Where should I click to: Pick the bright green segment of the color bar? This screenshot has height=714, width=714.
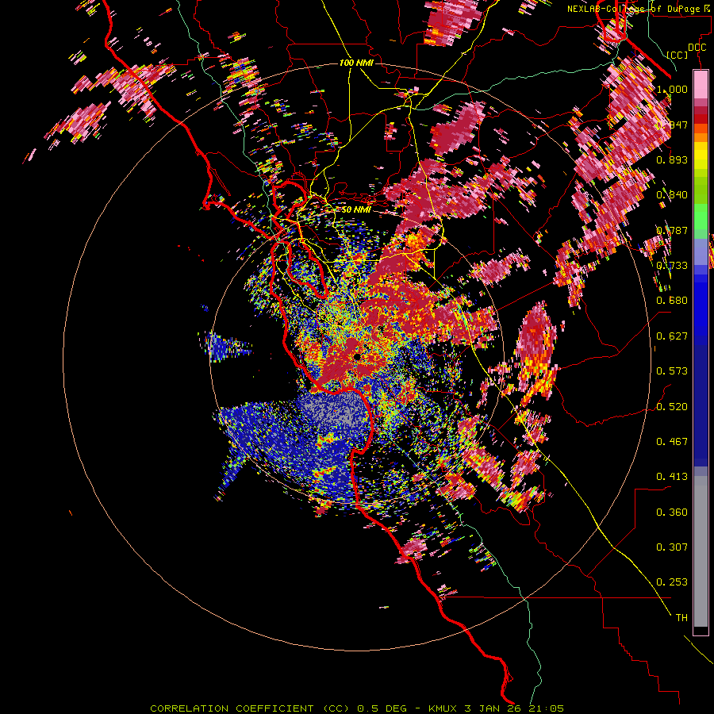(x=701, y=216)
